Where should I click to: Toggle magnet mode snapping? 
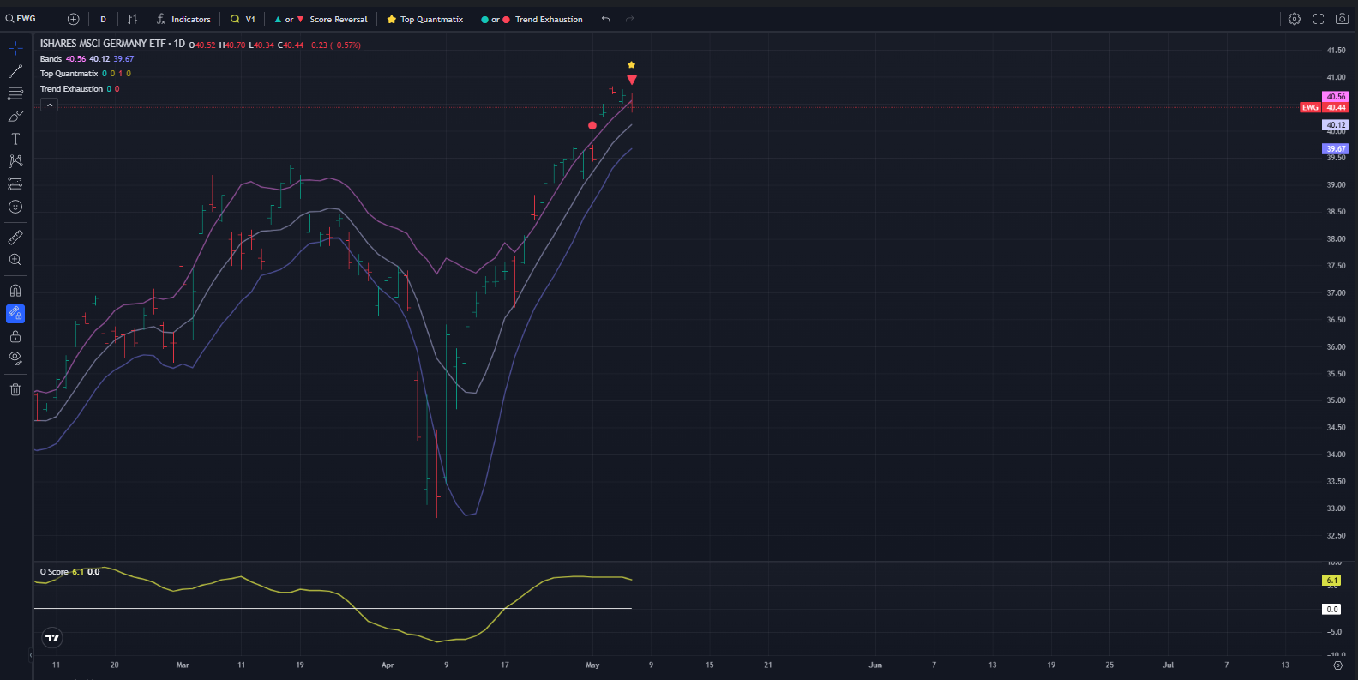click(15, 291)
